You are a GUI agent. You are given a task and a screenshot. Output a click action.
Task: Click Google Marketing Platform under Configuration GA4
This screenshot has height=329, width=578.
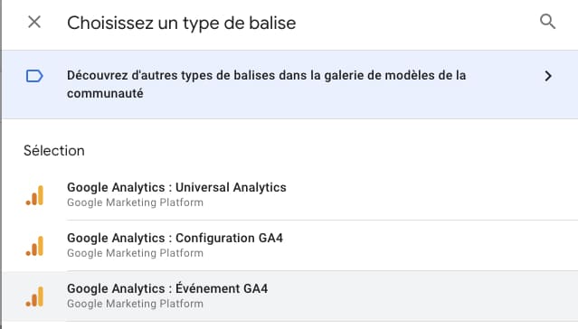point(135,253)
